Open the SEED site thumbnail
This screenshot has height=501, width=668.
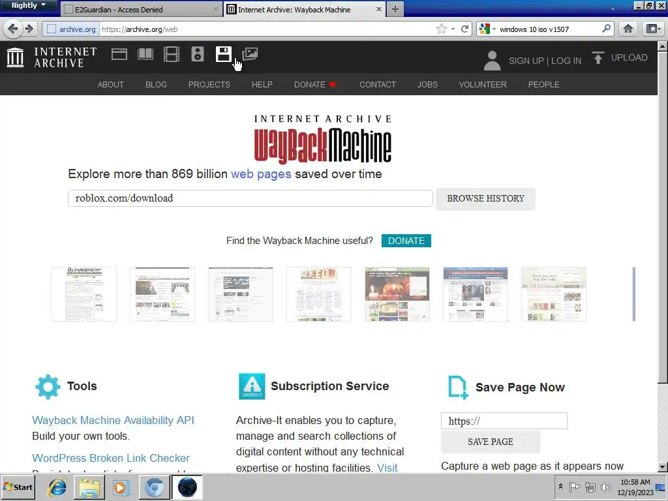(318, 294)
